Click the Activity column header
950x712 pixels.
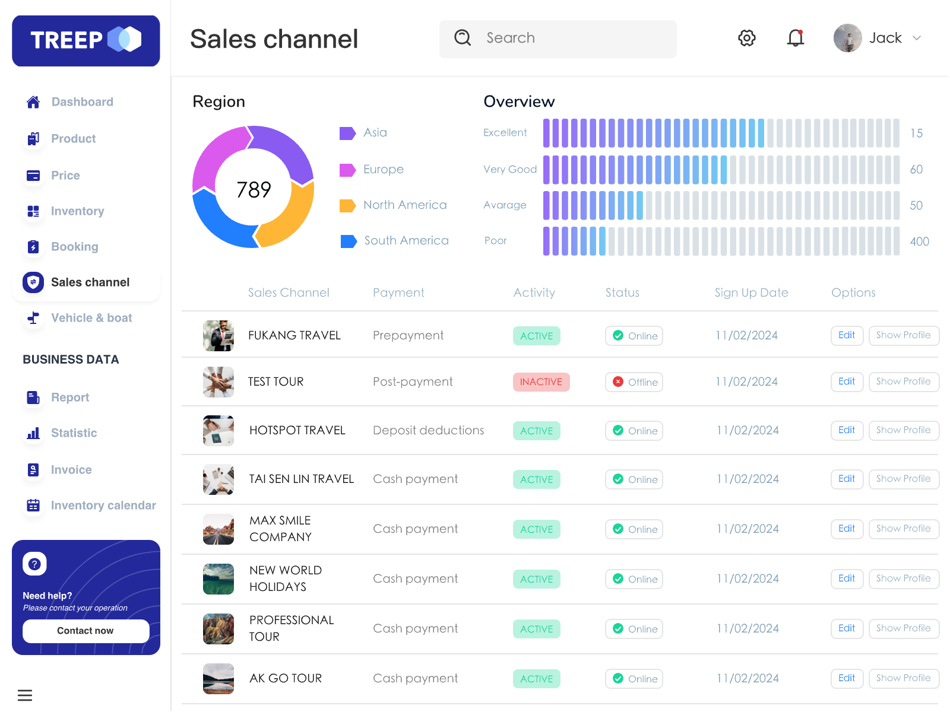(x=534, y=293)
